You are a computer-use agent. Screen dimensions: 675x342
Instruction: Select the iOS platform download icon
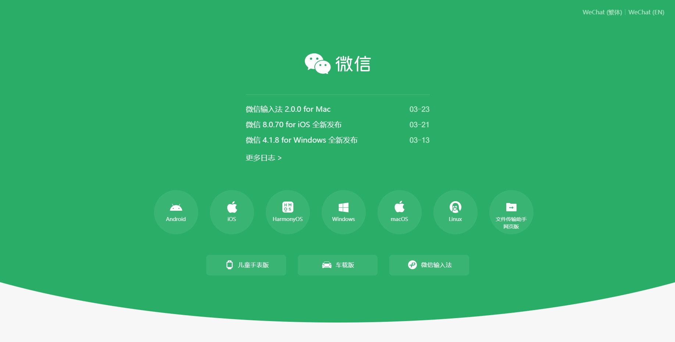(x=232, y=207)
